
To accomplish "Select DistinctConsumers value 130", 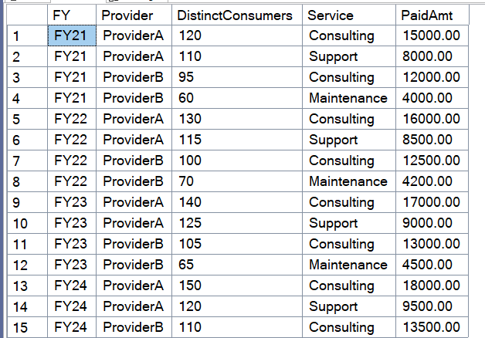I will (237, 120).
